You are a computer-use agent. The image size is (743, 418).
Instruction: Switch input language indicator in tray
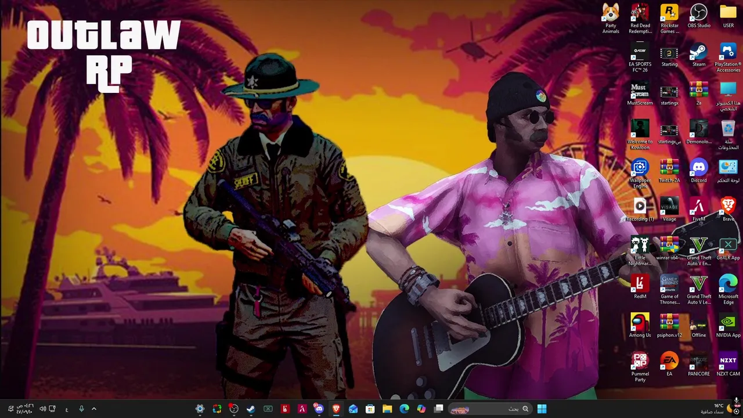coord(67,409)
